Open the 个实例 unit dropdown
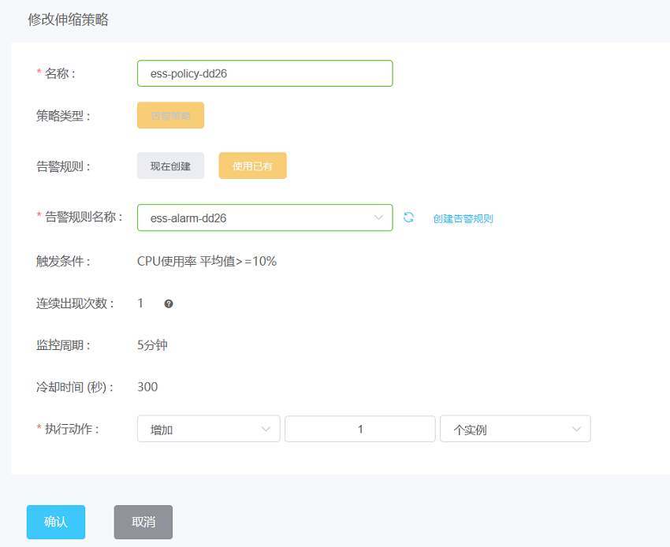Screen dimensions: 670x547 [516, 429]
